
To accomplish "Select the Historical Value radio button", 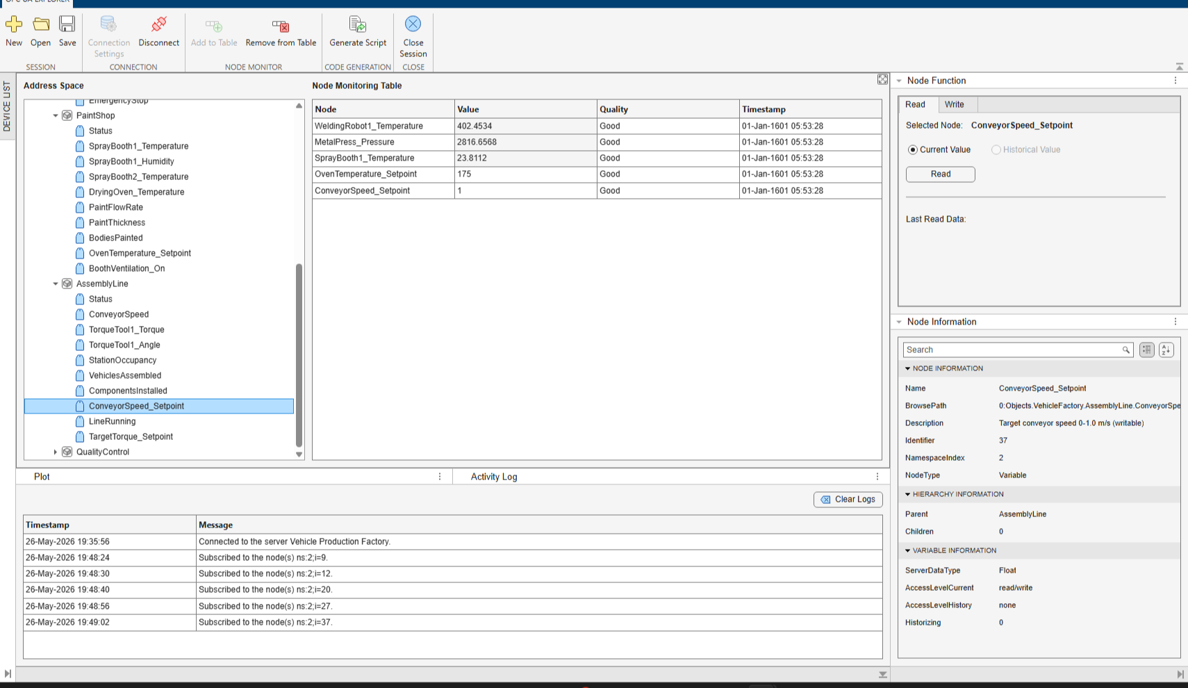I will (x=996, y=149).
